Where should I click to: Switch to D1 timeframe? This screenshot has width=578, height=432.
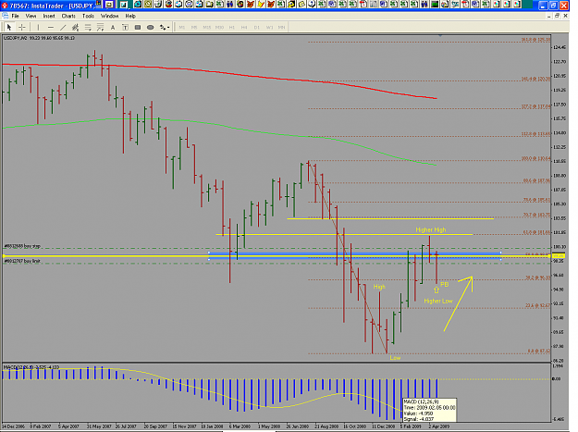point(257,27)
